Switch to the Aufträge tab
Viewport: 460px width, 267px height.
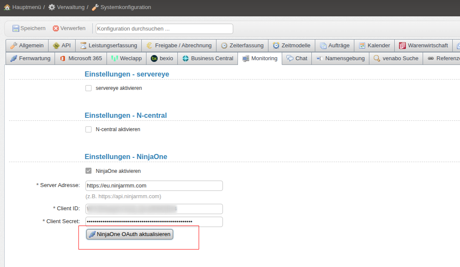click(x=335, y=46)
